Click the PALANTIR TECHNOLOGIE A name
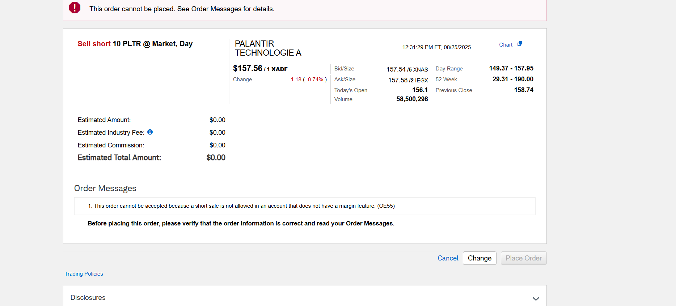 point(268,48)
